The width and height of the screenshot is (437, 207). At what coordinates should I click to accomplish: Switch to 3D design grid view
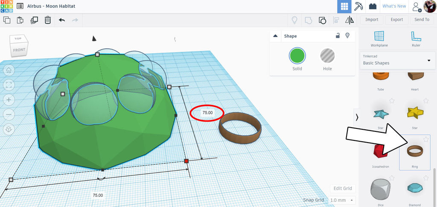click(344, 6)
